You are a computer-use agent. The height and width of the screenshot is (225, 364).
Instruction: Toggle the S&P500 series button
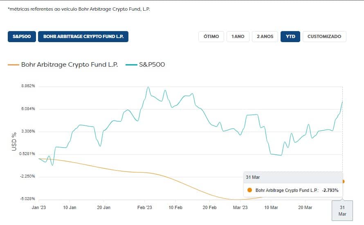[x=22, y=36]
